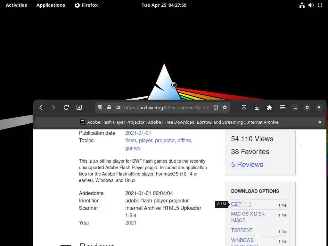Image resolution: width=328 pixels, height=246 pixels.
Task: Open the games topic link
Action: [x=133, y=148]
